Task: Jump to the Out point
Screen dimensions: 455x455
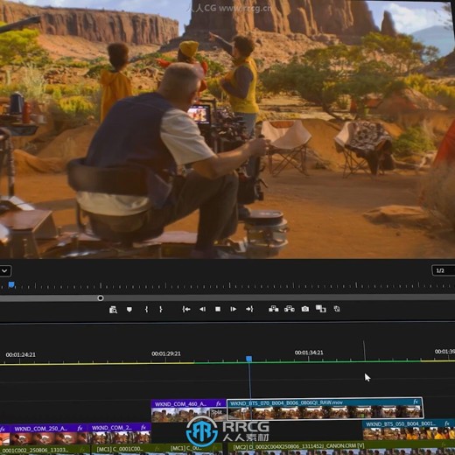Action: (249, 309)
